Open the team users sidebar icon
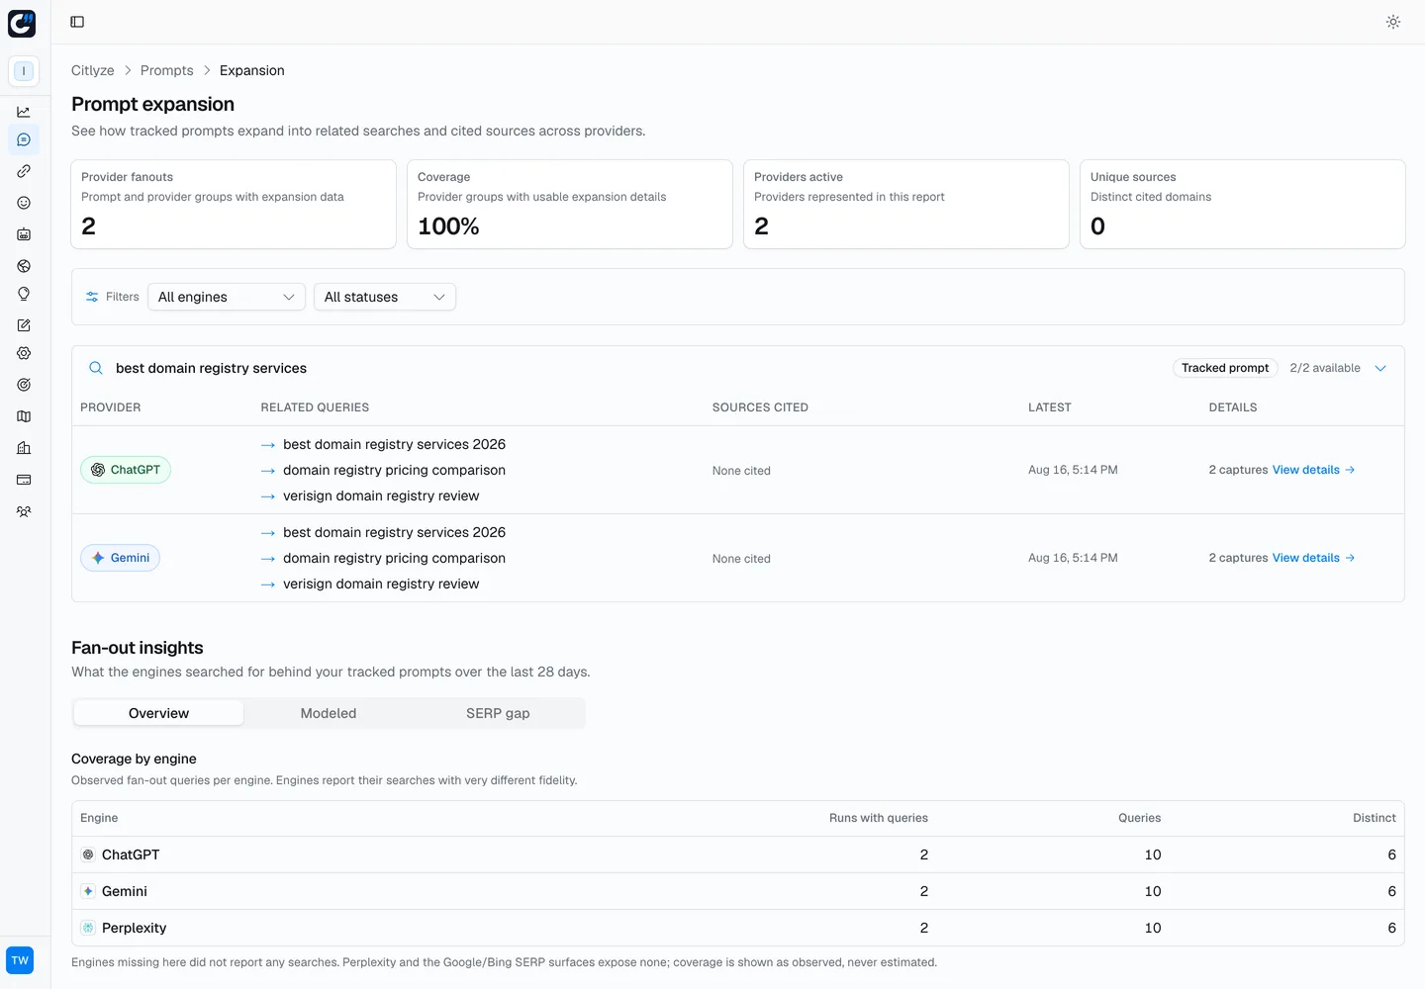This screenshot has width=1425, height=989. point(24,511)
